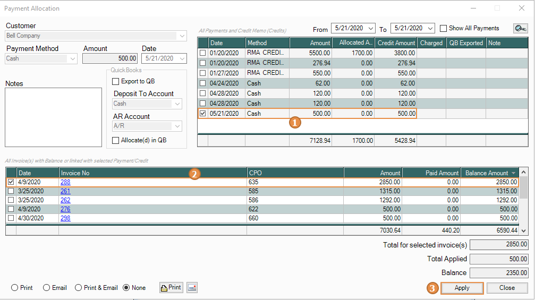
Task: Check the invoice 261 row checkbox
Action: [11, 191]
